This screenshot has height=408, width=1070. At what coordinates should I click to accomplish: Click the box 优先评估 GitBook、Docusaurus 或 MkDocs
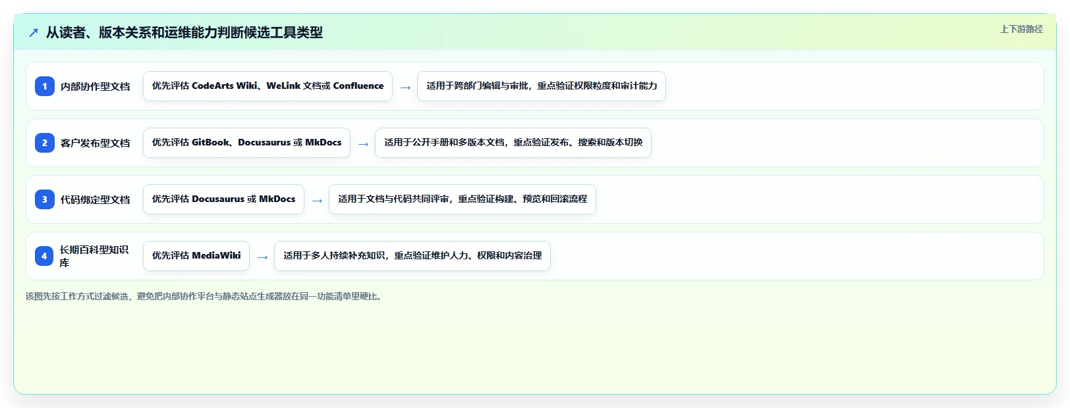click(x=246, y=143)
